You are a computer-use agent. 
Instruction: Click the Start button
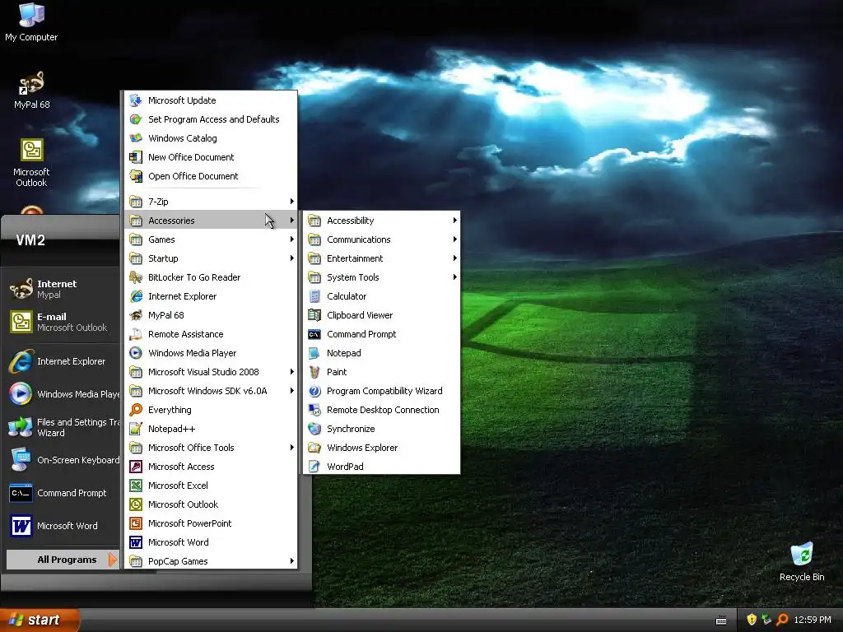tap(40, 620)
